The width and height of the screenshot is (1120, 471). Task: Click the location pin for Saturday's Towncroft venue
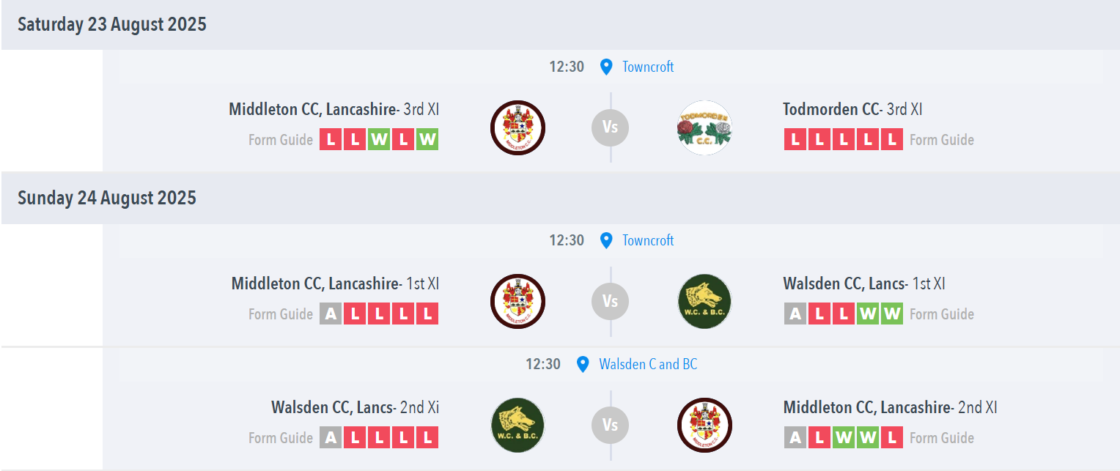point(606,67)
